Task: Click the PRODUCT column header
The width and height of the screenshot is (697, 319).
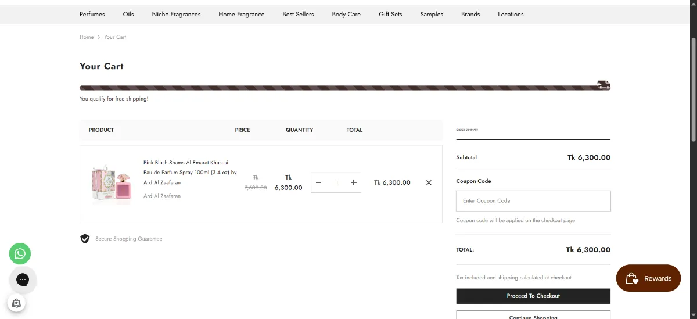Action: (101, 130)
